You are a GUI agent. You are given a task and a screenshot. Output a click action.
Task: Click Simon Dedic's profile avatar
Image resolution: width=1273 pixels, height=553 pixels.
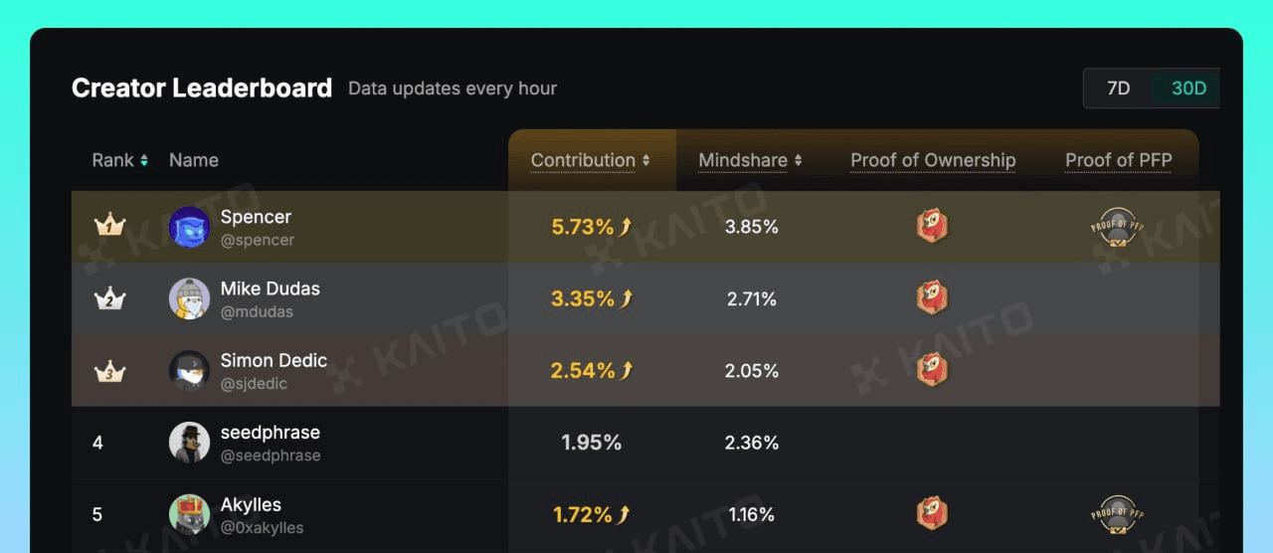[x=189, y=370]
